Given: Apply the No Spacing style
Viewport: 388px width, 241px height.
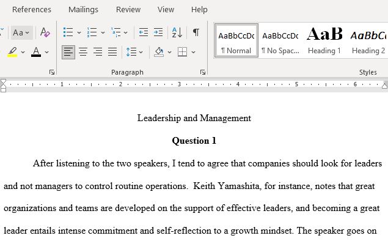Looking at the screenshot, I should point(280,40).
